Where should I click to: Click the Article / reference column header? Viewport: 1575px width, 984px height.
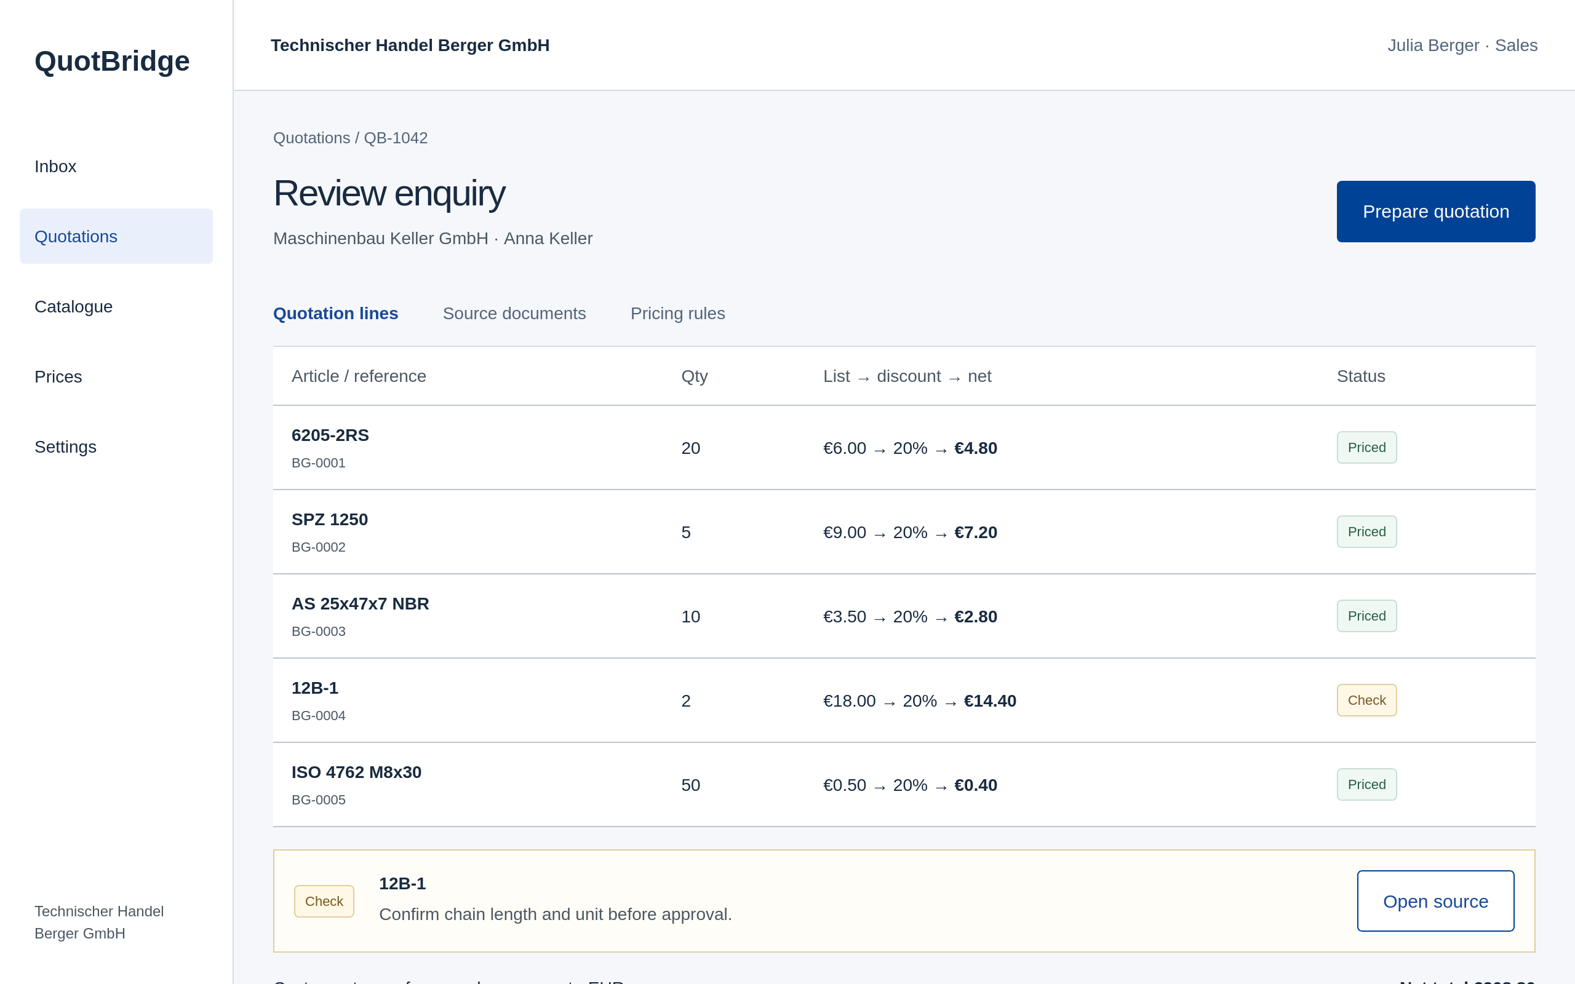[x=359, y=376]
